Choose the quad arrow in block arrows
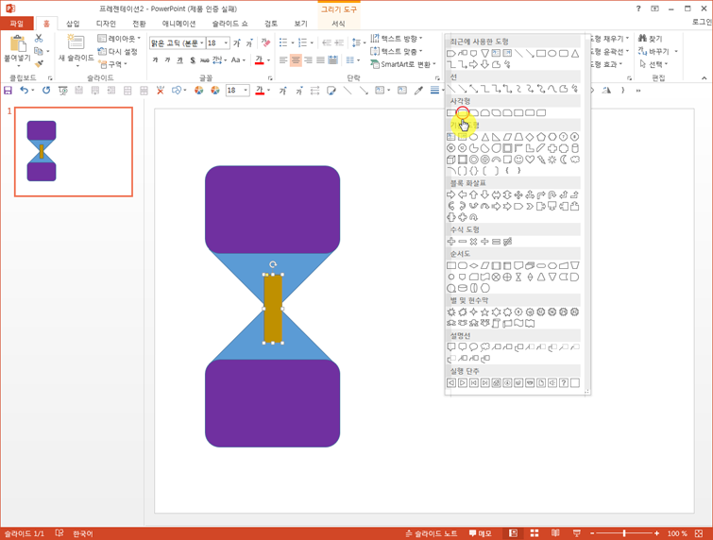This screenshot has width=713, height=540. point(518,194)
